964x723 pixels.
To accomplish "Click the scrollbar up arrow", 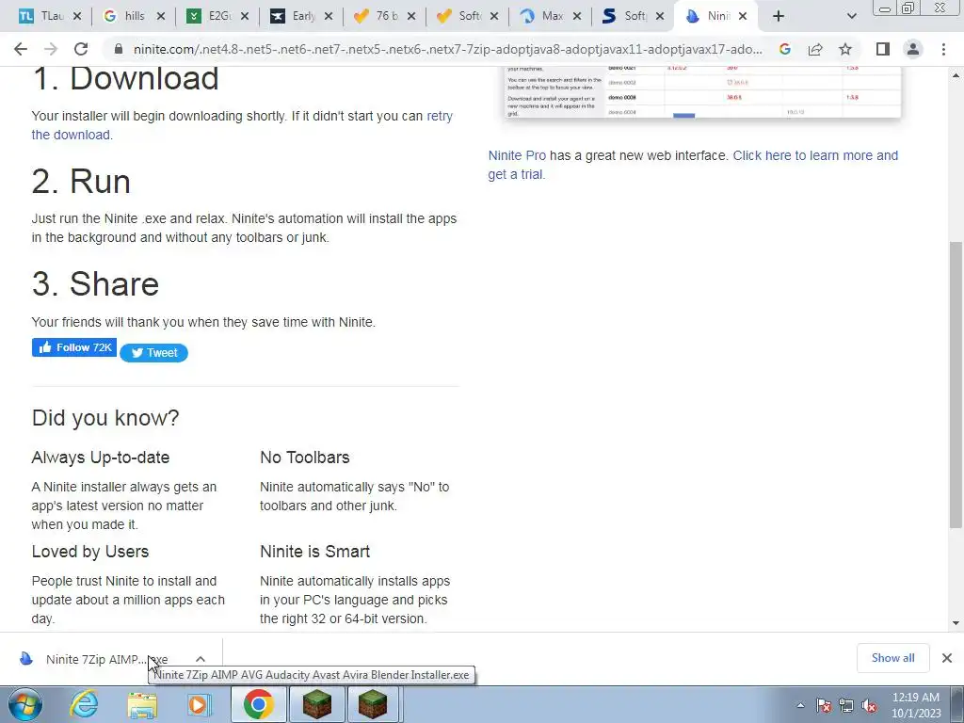I will [956, 75].
